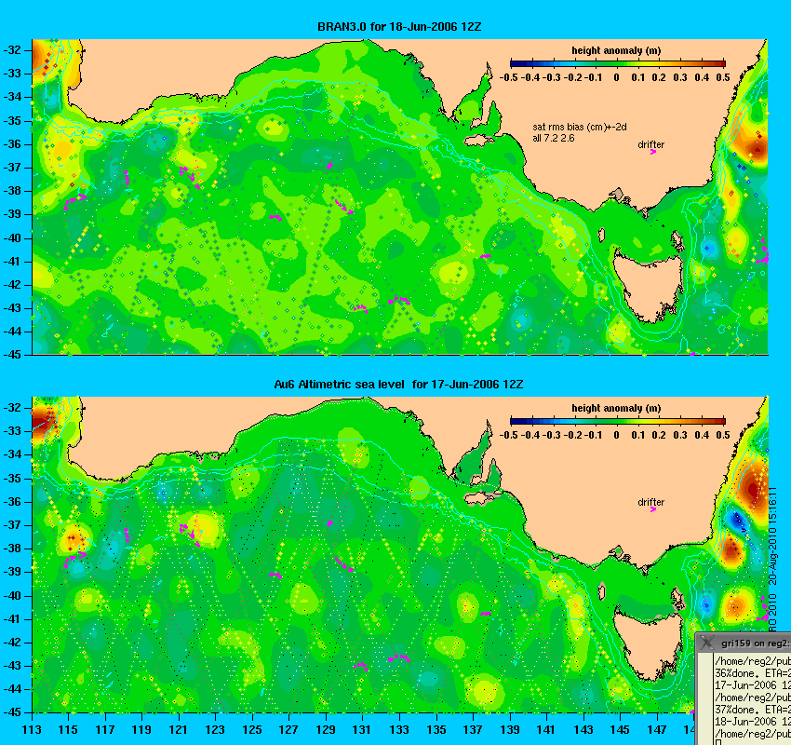Click Tasmania island in the bottom map

649,643
